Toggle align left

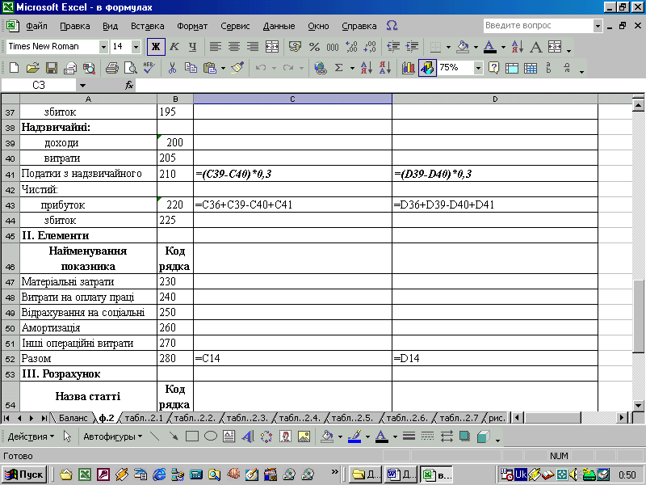click(x=215, y=47)
